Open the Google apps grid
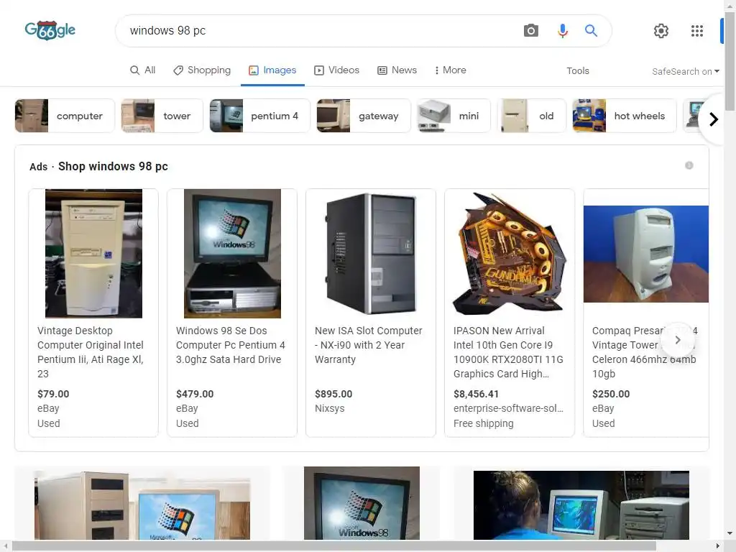The image size is (736, 552). click(697, 31)
